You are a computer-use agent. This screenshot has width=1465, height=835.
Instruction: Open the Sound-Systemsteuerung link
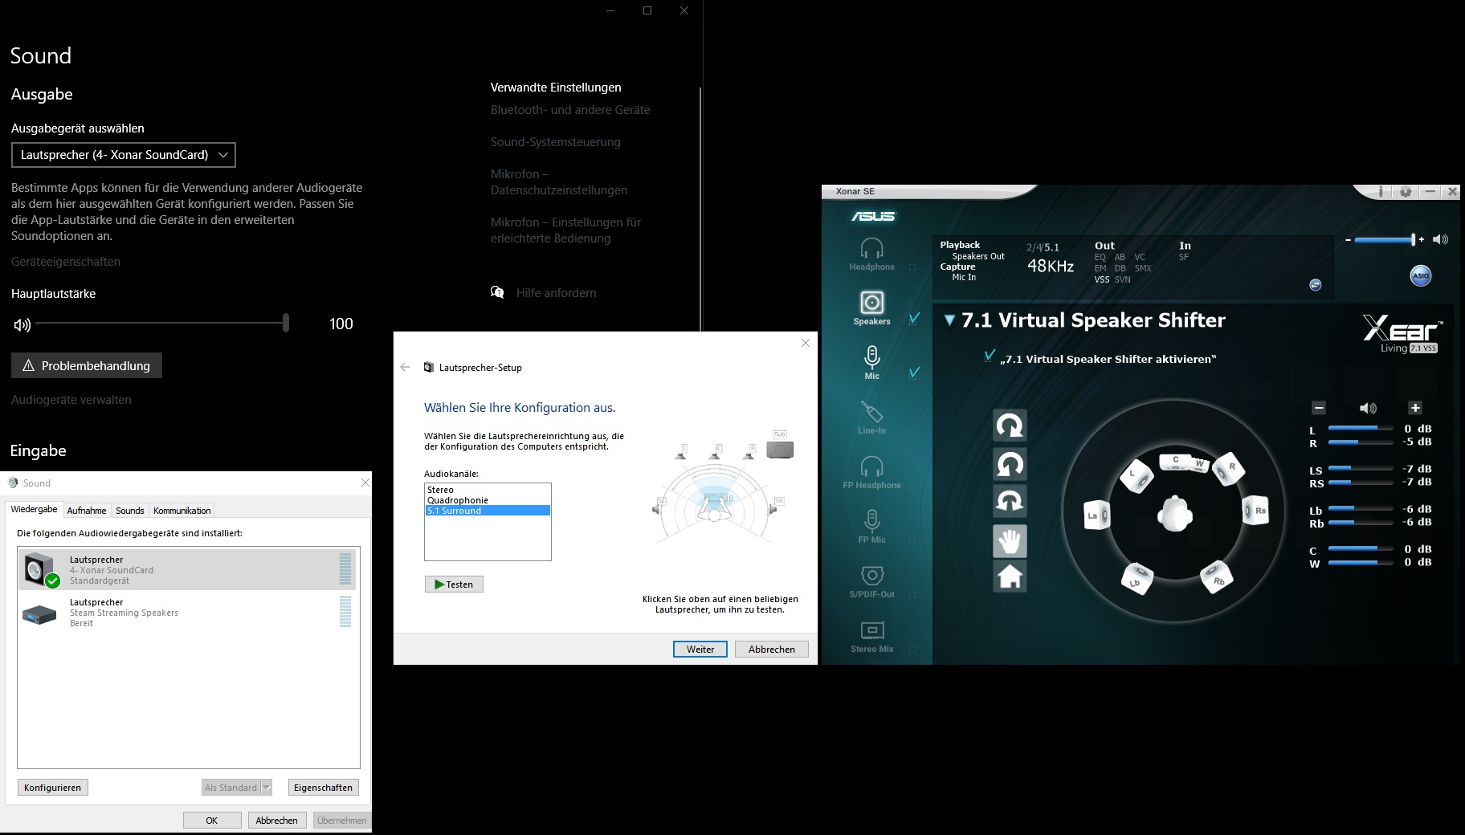pos(556,142)
